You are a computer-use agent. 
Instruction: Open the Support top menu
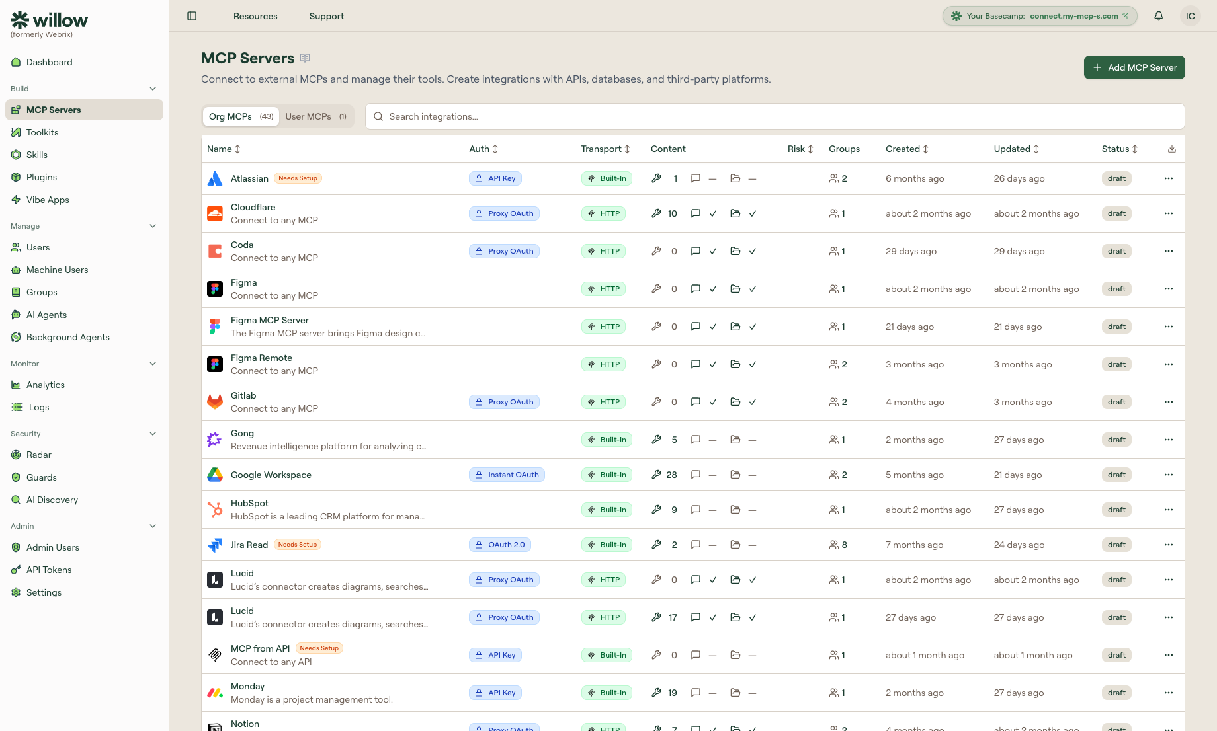click(x=327, y=16)
